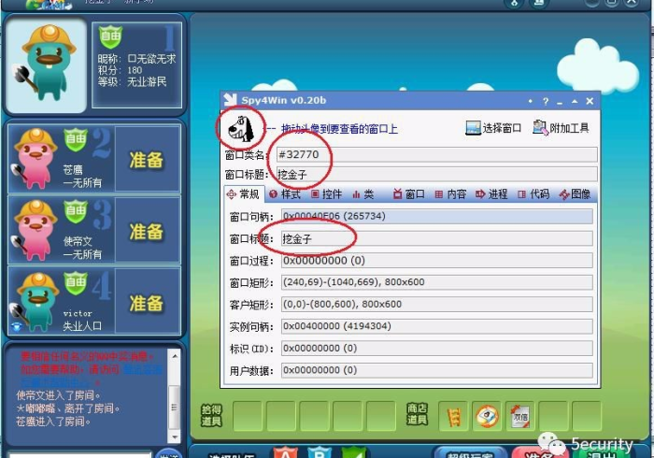The image size is (654, 458).
Task: Click the 准备 label for player 3
Action: click(x=147, y=230)
